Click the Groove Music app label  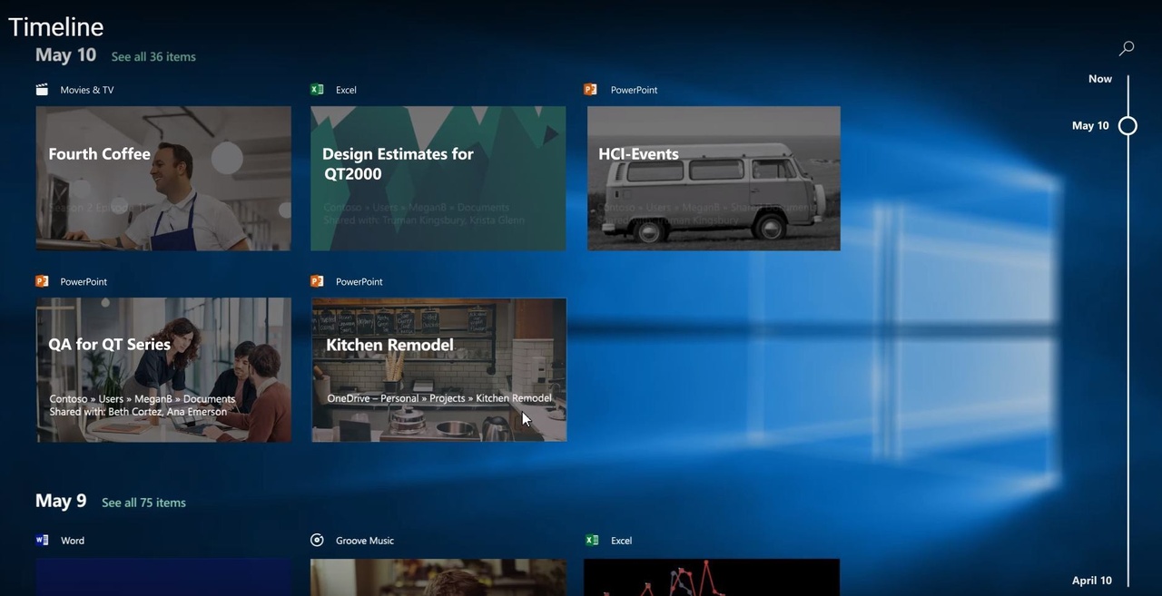pyautogui.click(x=365, y=541)
